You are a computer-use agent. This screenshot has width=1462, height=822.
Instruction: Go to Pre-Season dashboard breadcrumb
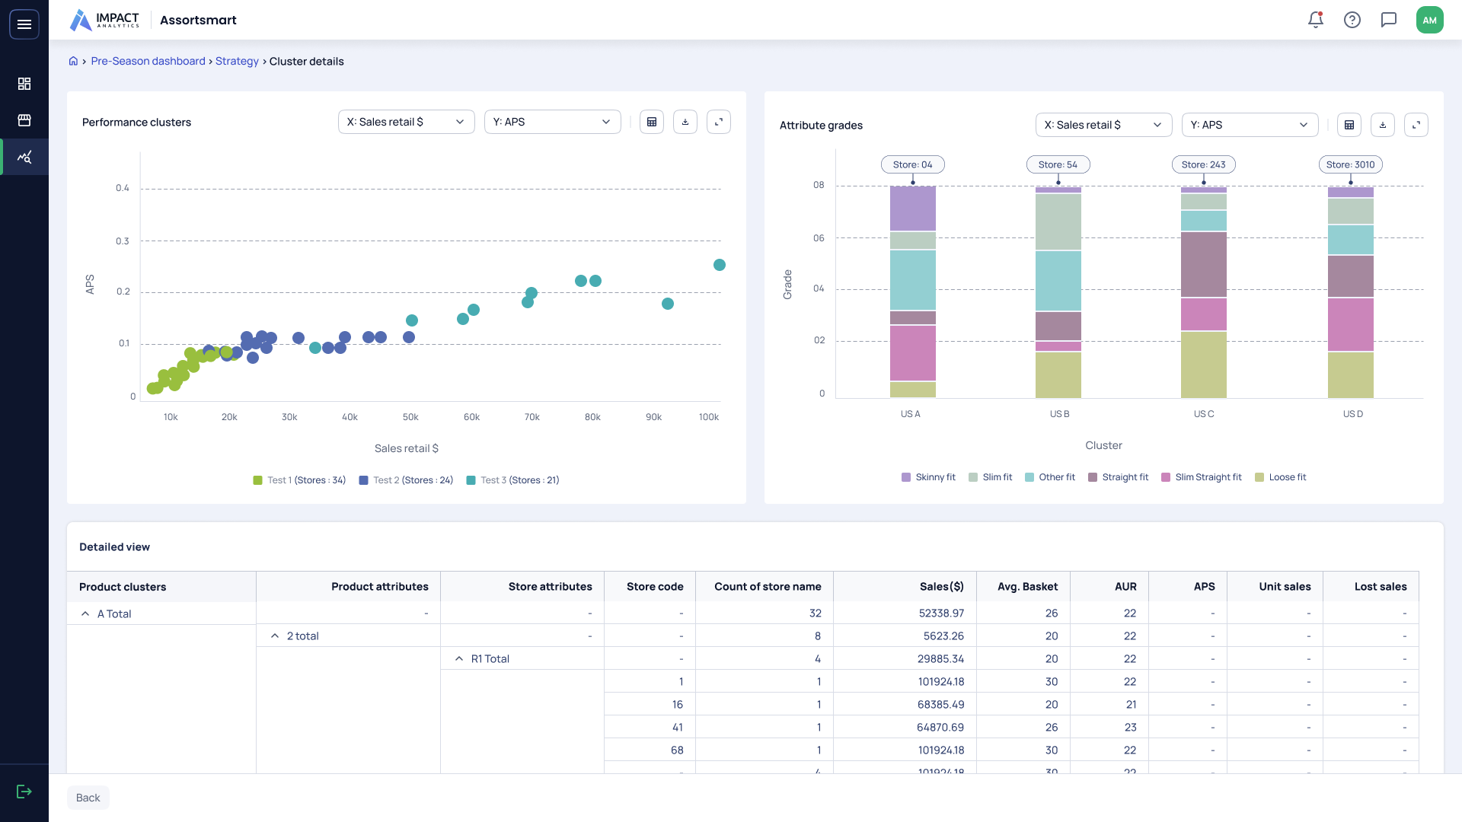tap(148, 62)
